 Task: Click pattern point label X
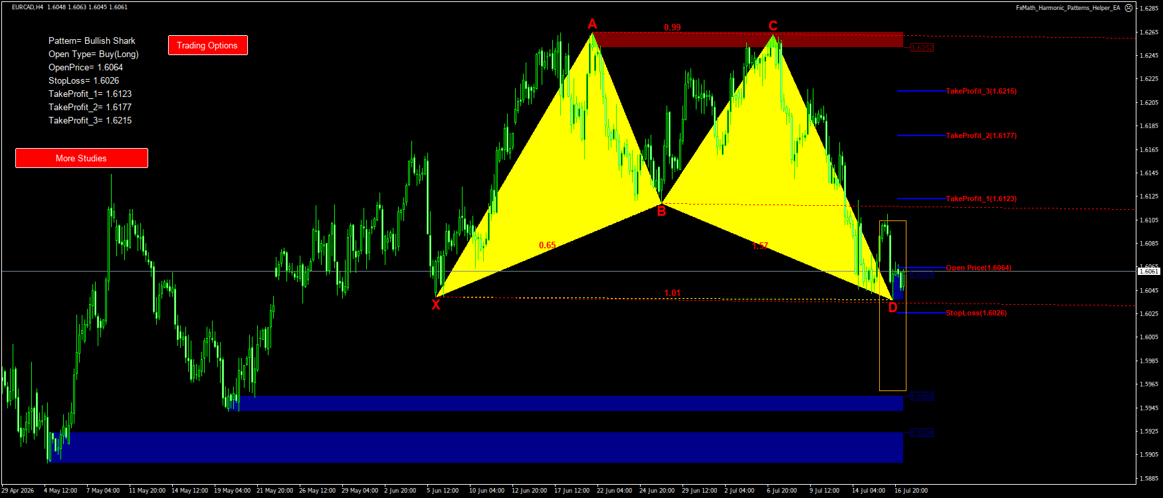[x=436, y=305]
